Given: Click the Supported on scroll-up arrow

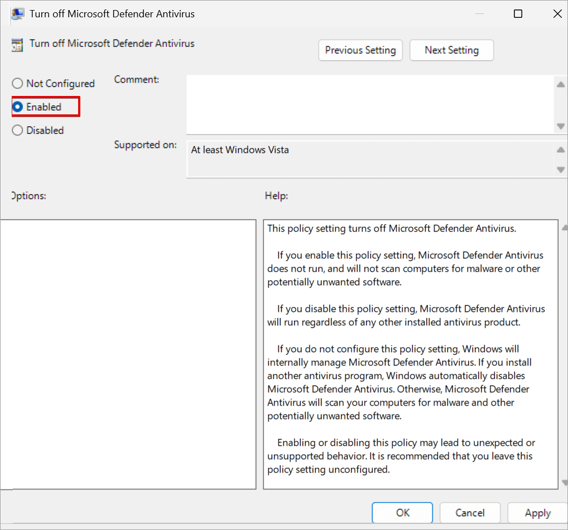Looking at the screenshot, I should click(561, 150).
